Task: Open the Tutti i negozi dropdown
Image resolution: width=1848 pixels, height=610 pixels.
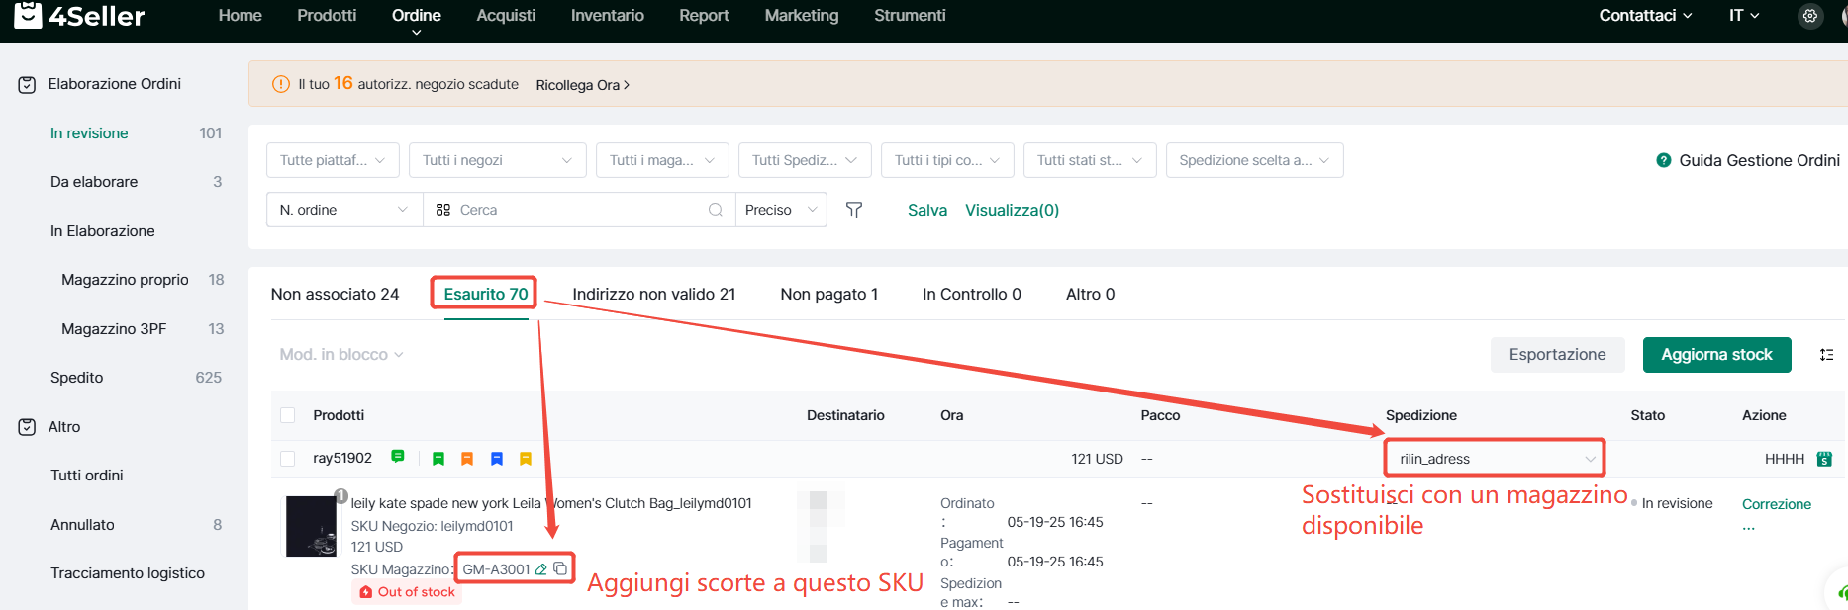Action: [497, 160]
